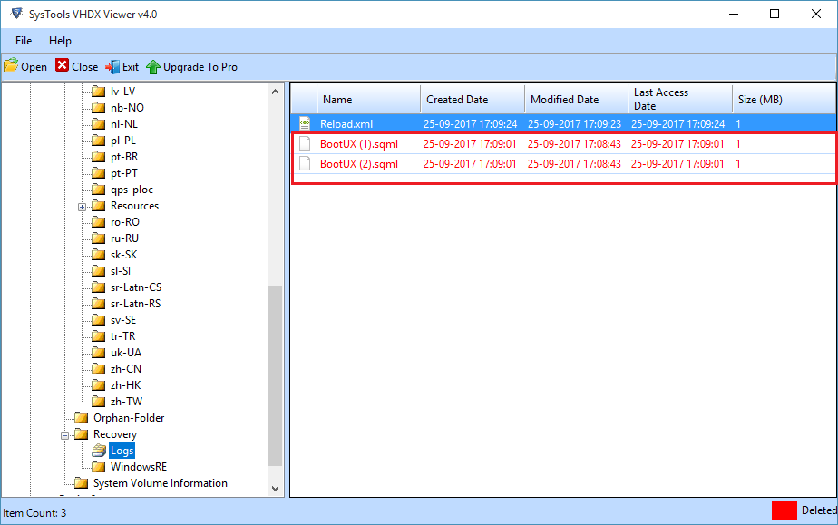The image size is (838, 525).
Task: Click the open Logs folder icon
Action: coord(99,451)
